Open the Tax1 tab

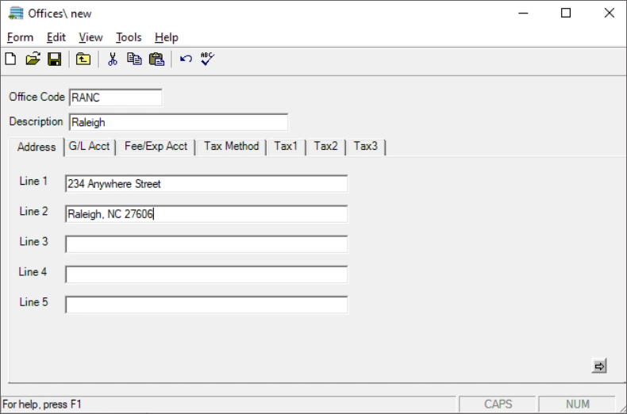tap(286, 147)
